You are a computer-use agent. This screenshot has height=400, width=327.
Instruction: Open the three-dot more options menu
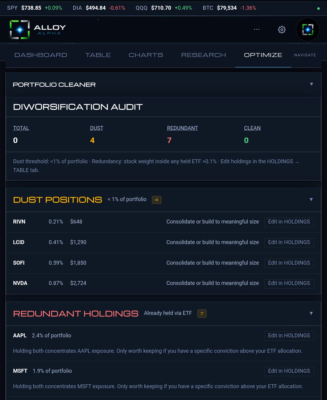pyautogui.click(x=256, y=29)
